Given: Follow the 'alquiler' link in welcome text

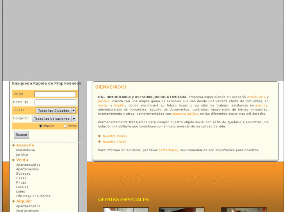Looking at the screenshot, I should (x=119, y=105).
